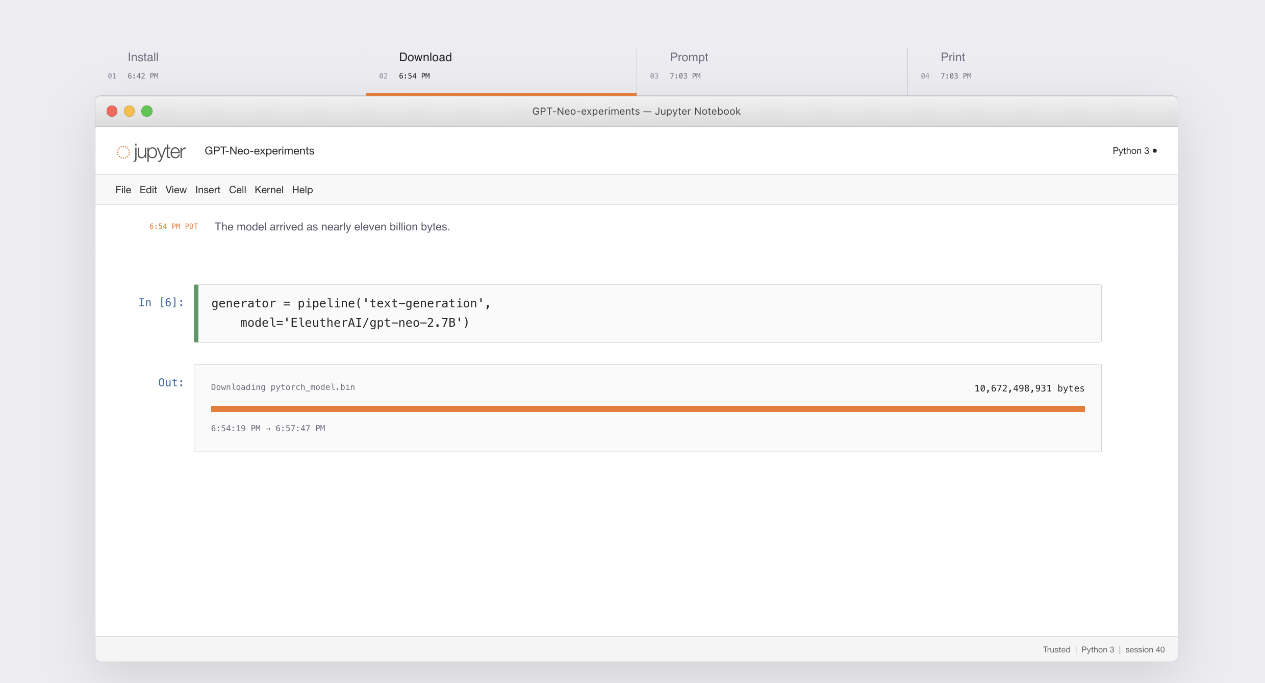Click the orange download progress bar

(648, 409)
